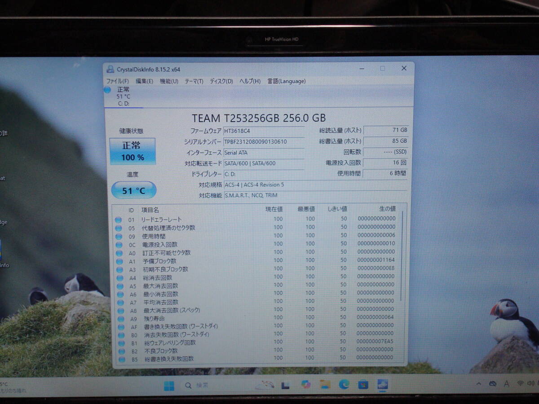Click the status dot for 初期不良ブロック数 row

(x=119, y=269)
